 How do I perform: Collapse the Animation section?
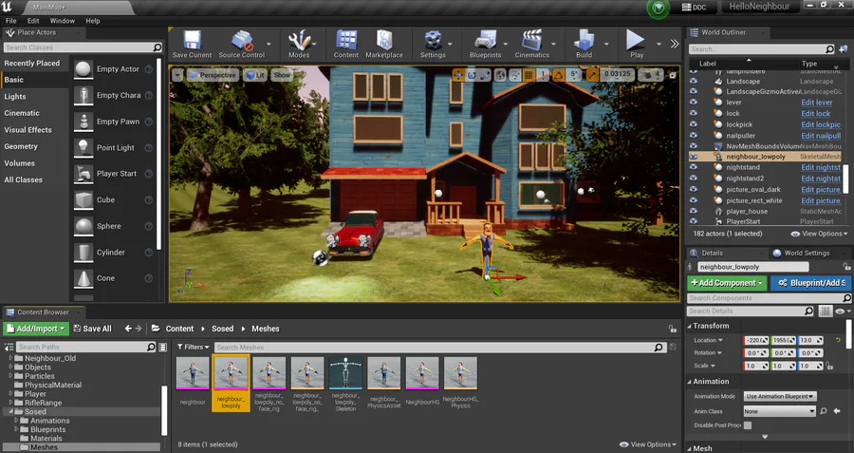tap(690, 382)
